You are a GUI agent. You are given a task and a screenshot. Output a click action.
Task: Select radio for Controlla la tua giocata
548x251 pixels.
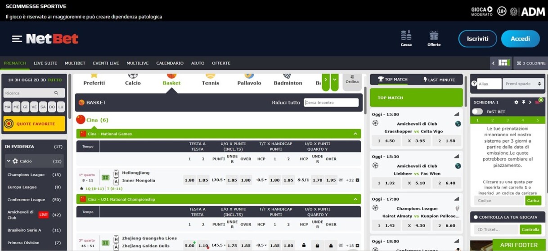pyautogui.click(x=476, y=217)
